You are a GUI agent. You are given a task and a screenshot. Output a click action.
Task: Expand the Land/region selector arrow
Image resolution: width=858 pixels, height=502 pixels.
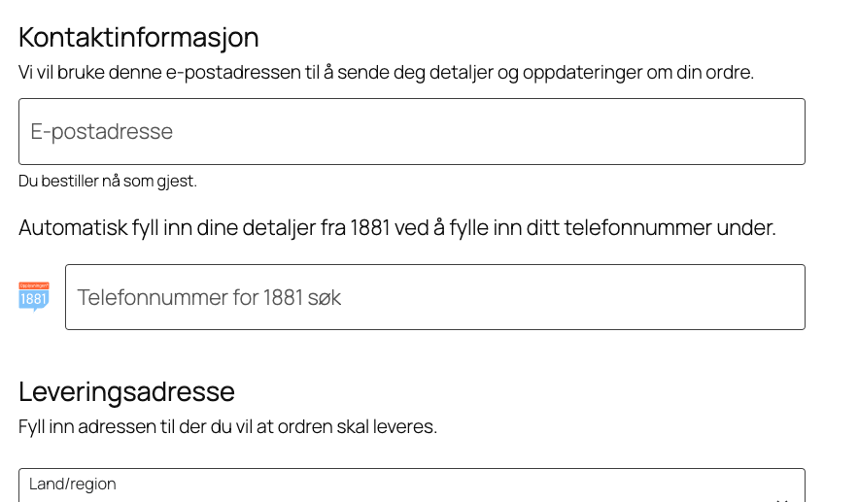click(781, 497)
